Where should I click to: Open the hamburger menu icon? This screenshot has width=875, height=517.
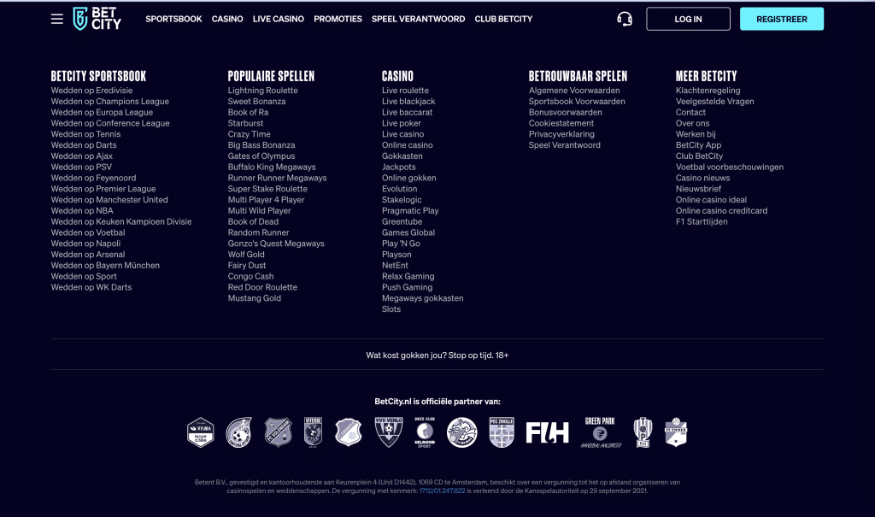pos(57,19)
